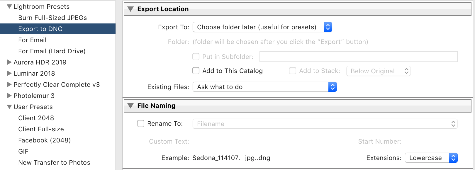Open the Export To folder dropdown
475x170 pixels.
(262, 27)
